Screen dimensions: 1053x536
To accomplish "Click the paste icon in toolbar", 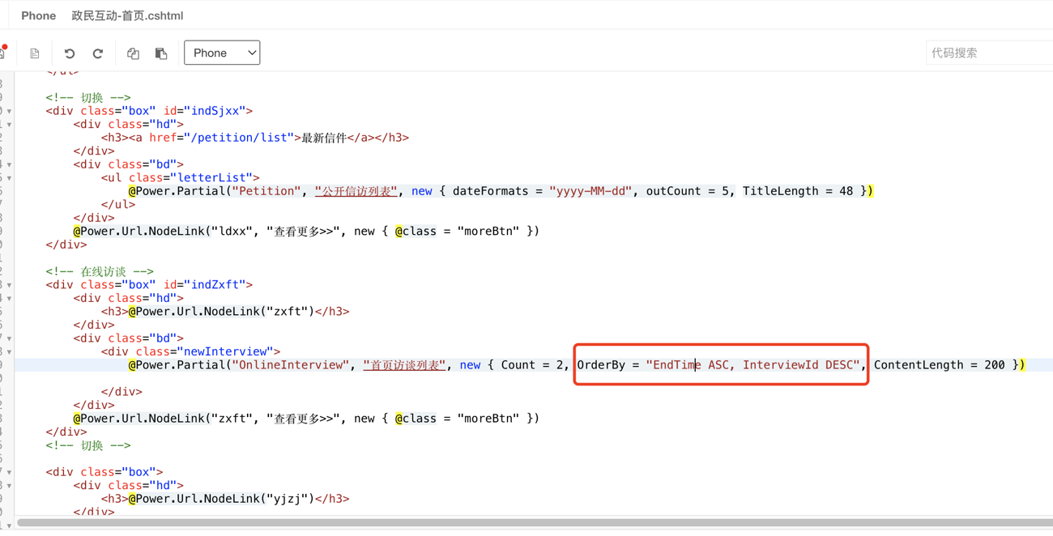I will pos(161,53).
